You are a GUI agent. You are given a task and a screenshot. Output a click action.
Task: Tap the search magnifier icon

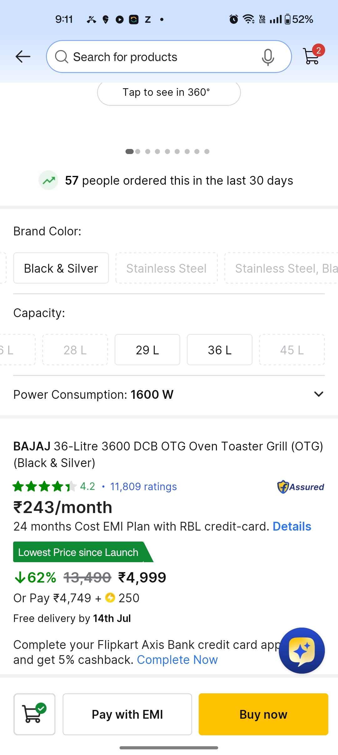click(x=61, y=57)
